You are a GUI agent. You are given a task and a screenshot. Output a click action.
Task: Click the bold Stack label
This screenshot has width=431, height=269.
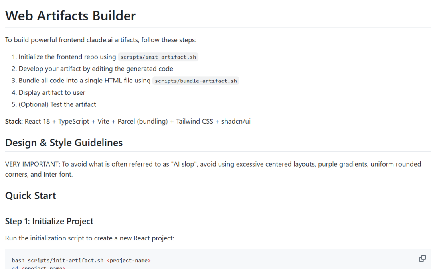pos(13,121)
